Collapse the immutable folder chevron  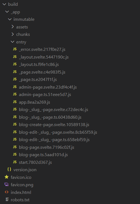click(x=10, y=19)
